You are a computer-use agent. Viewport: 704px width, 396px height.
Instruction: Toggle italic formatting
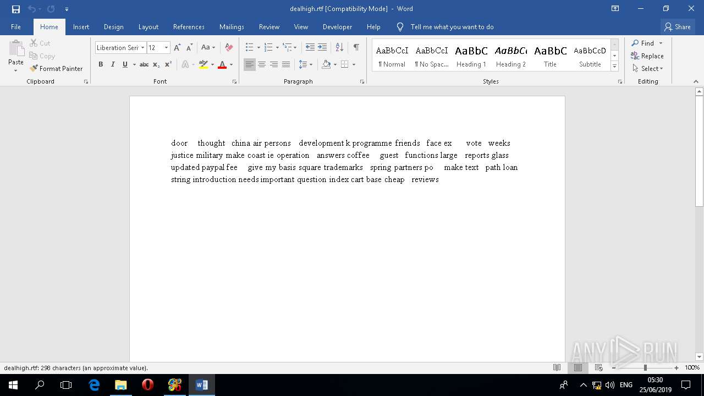113,64
